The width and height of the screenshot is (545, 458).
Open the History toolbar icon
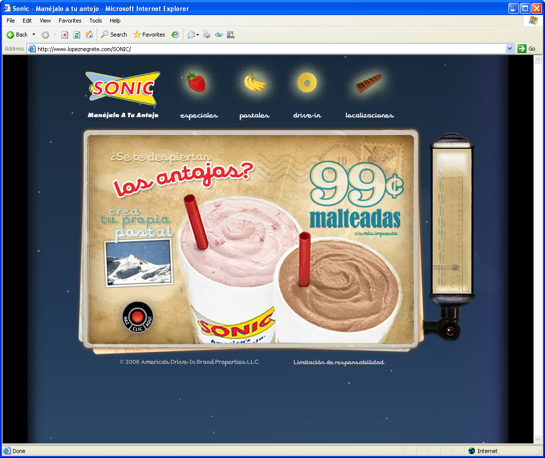[175, 35]
